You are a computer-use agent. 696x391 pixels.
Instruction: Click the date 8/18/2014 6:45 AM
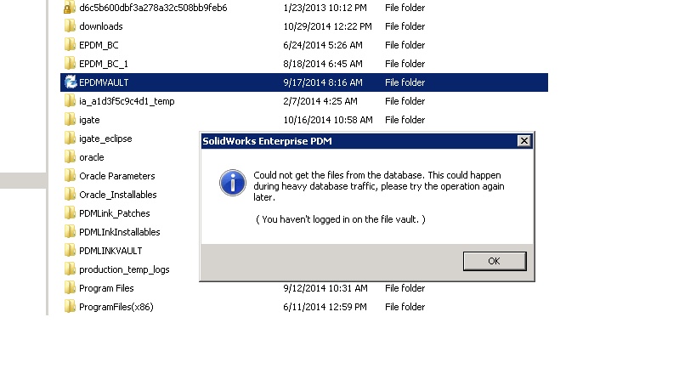pos(323,64)
